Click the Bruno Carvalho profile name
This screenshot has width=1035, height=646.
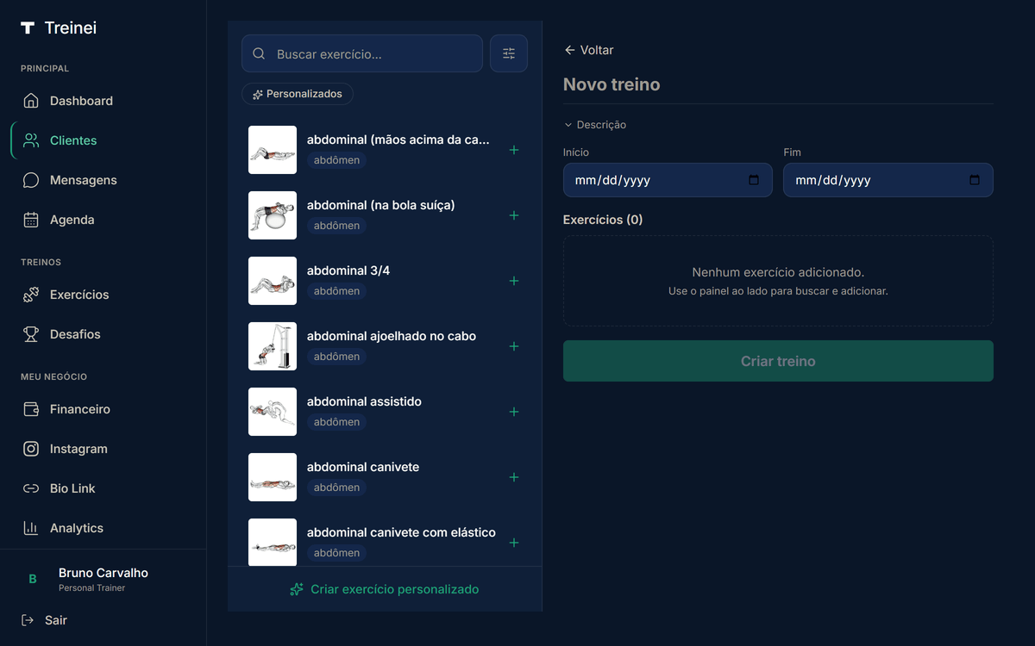point(103,573)
